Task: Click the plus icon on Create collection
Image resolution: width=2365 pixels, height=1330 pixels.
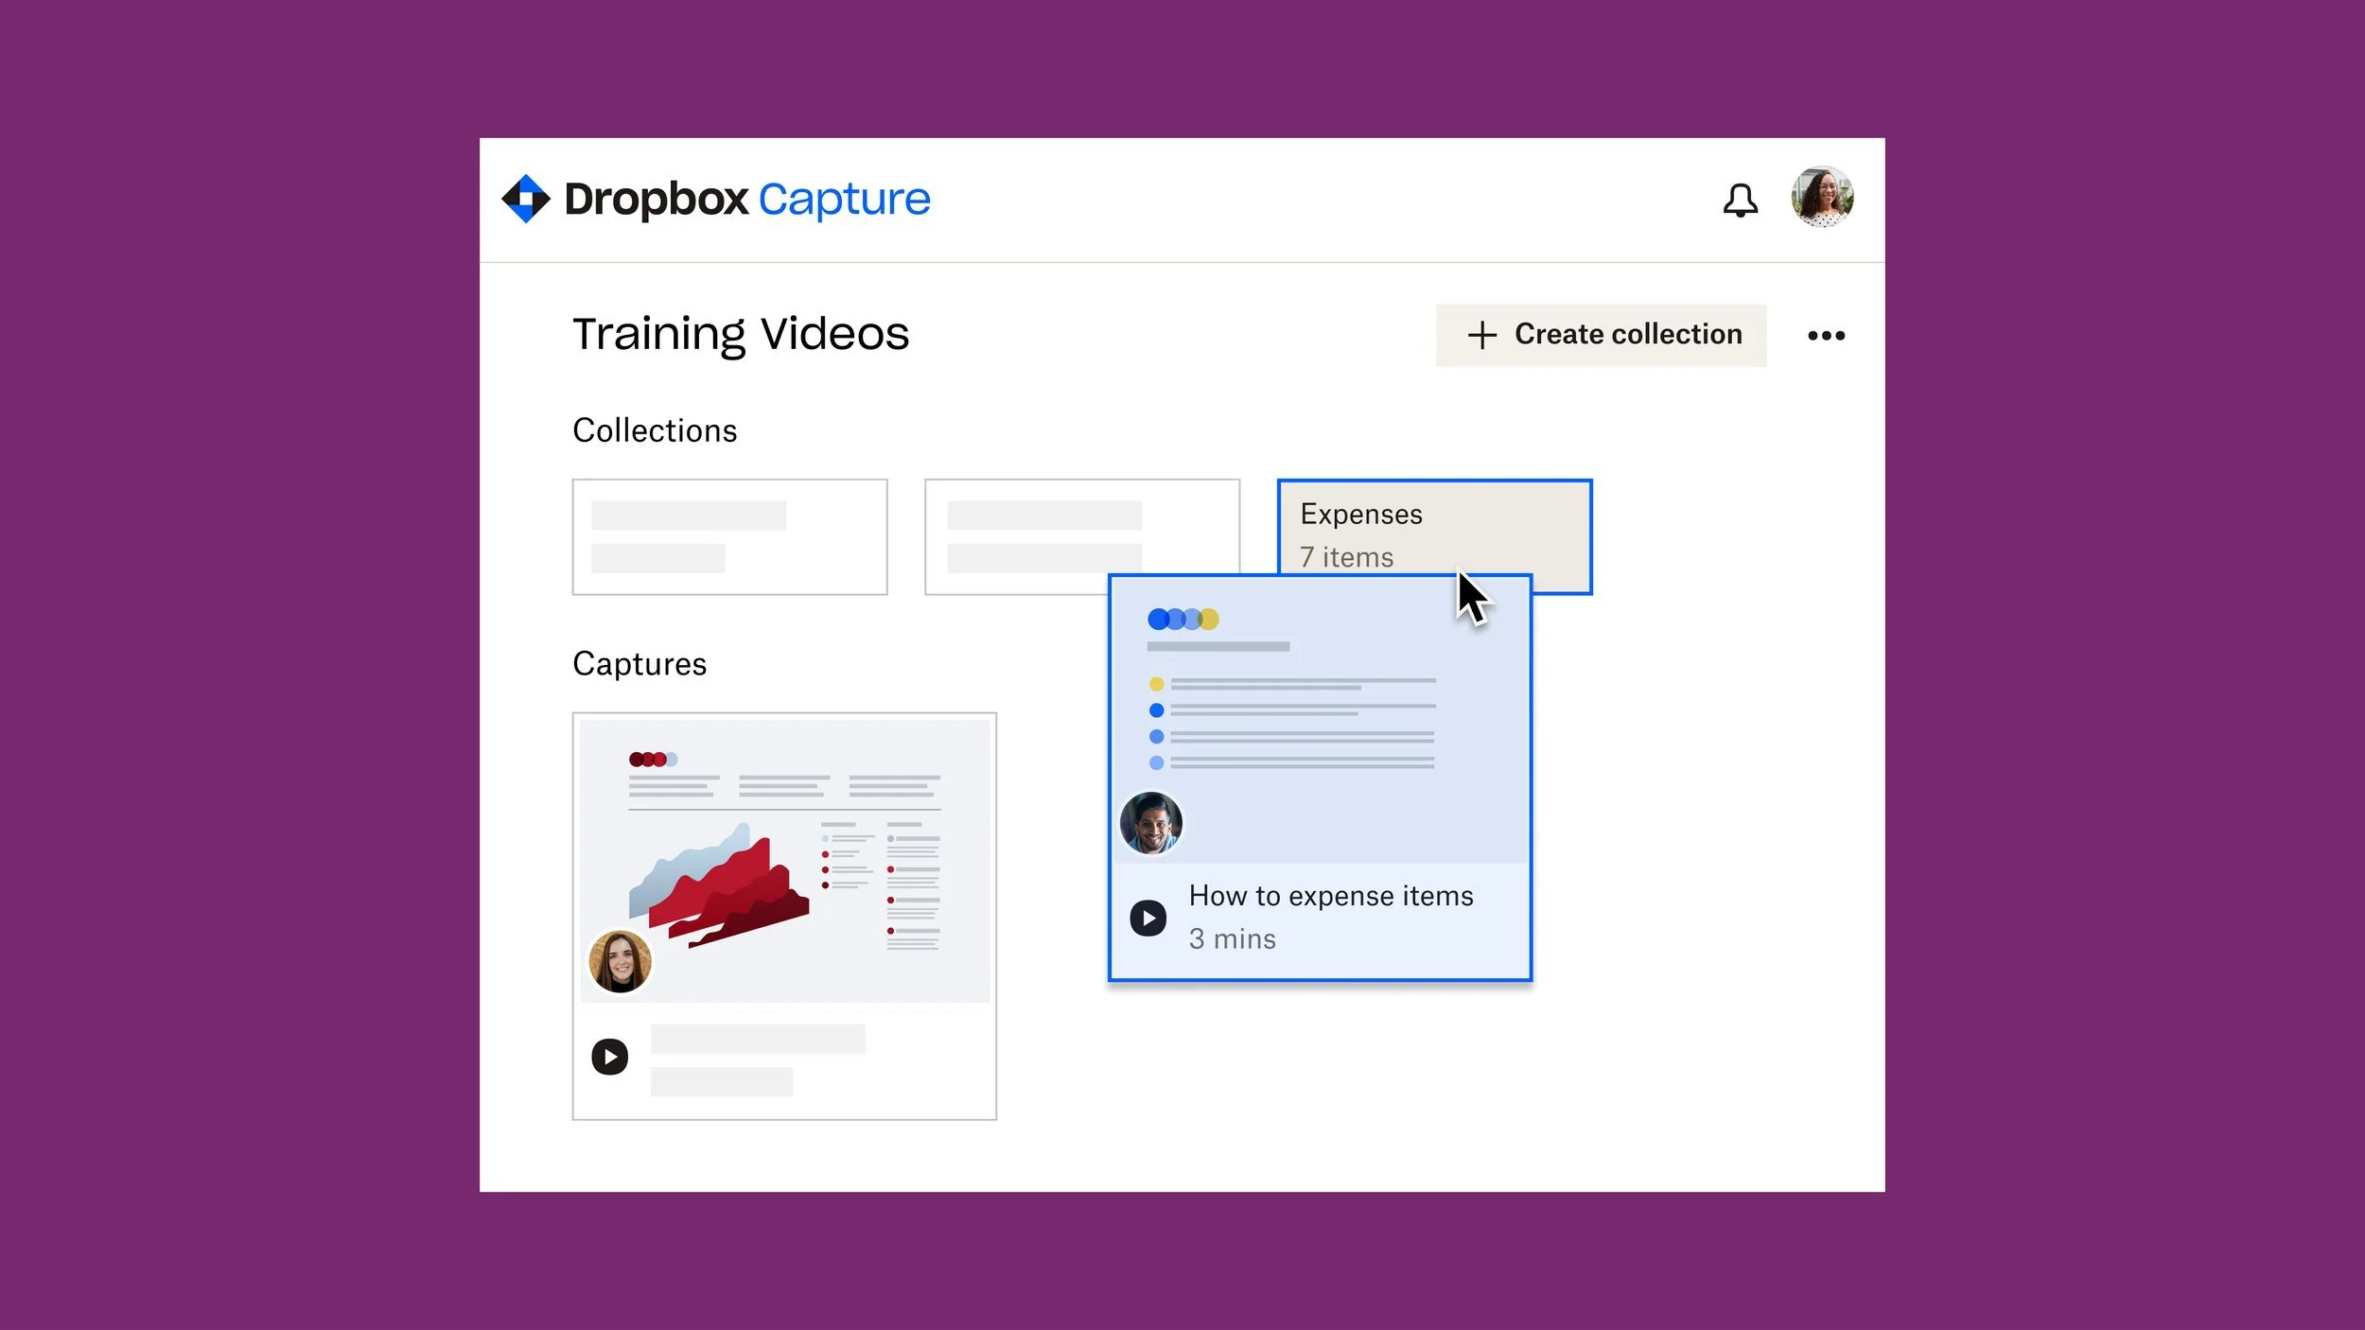Action: pos(1481,336)
